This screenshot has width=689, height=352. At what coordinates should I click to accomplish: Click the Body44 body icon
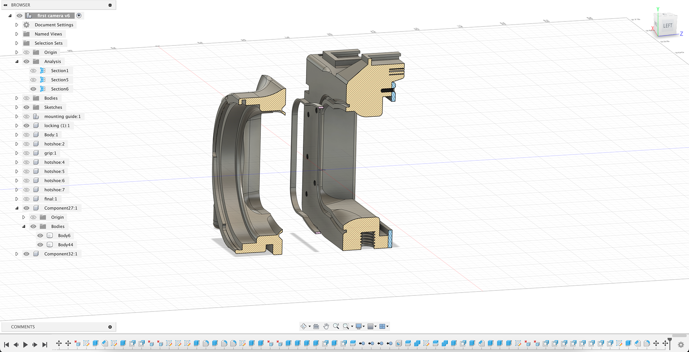tap(50, 245)
